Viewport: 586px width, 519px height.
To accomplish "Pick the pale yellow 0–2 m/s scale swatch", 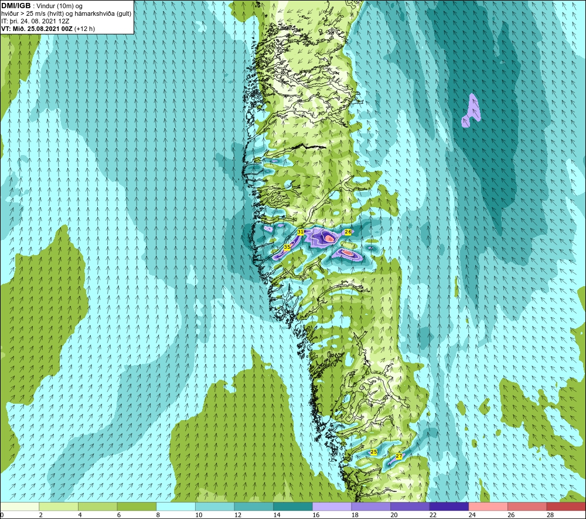I will click(x=19, y=507).
